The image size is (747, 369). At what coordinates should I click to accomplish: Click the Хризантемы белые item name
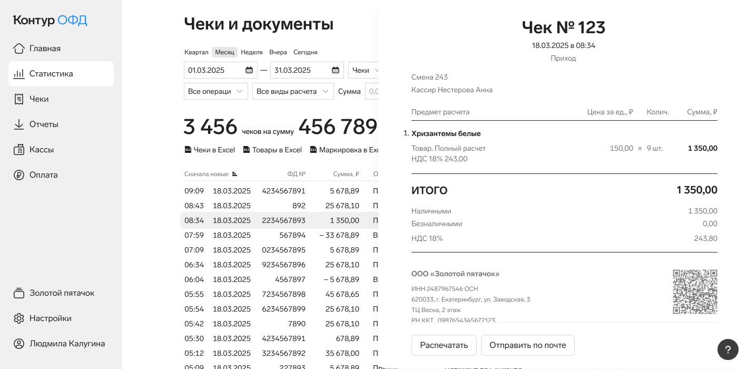pos(446,134)
